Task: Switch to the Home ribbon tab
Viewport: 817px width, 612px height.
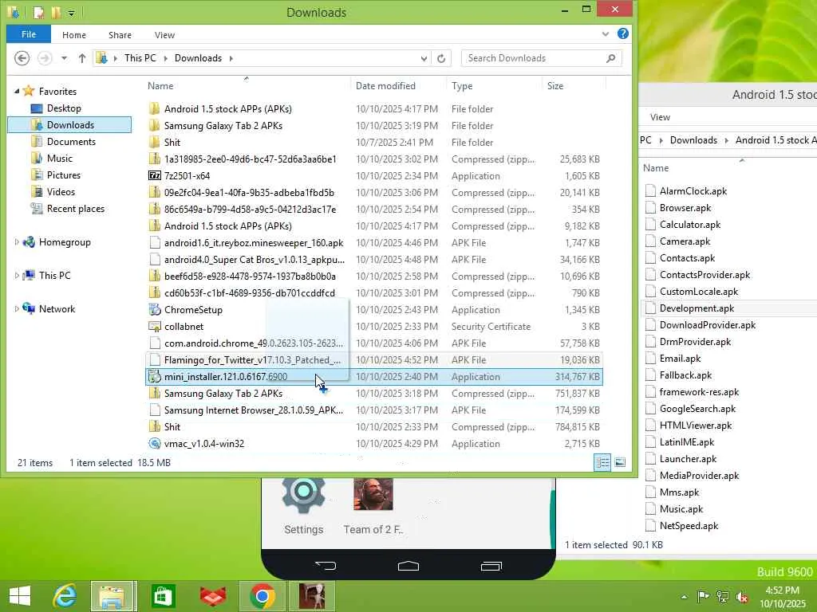Action: click(74, 35)
